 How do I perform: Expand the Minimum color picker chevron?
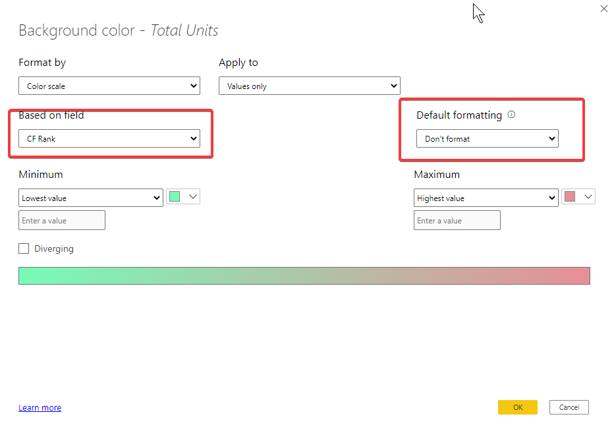(x=192, y=196)
